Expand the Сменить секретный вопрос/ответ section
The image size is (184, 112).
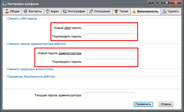(31, 69)
